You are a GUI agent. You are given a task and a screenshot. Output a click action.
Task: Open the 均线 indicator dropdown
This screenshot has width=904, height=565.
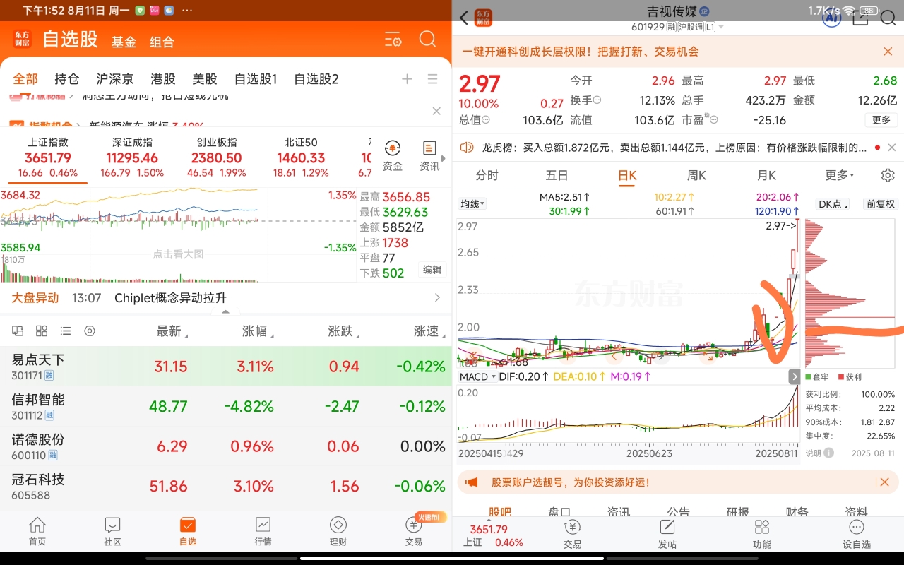click(472, 204)
